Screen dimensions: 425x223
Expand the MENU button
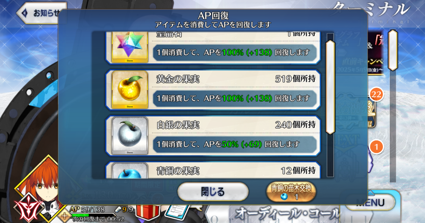[370, 203]
